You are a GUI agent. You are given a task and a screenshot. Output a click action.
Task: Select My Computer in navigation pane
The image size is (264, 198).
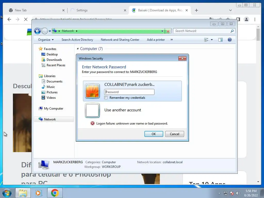click(x=54, y=109)
